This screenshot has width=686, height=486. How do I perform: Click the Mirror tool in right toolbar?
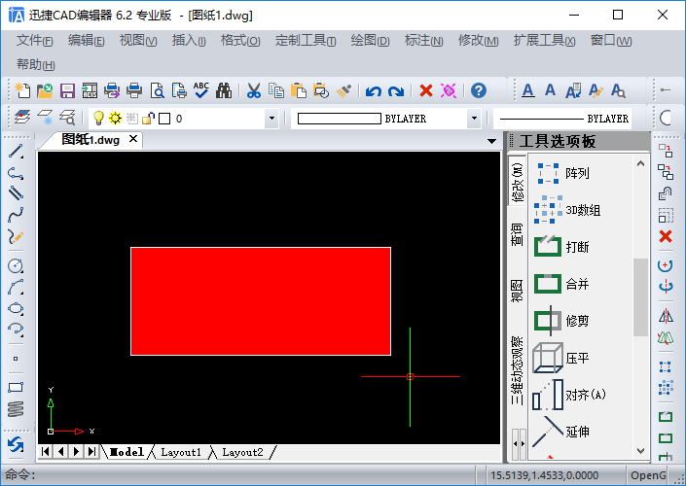point(666,316)
